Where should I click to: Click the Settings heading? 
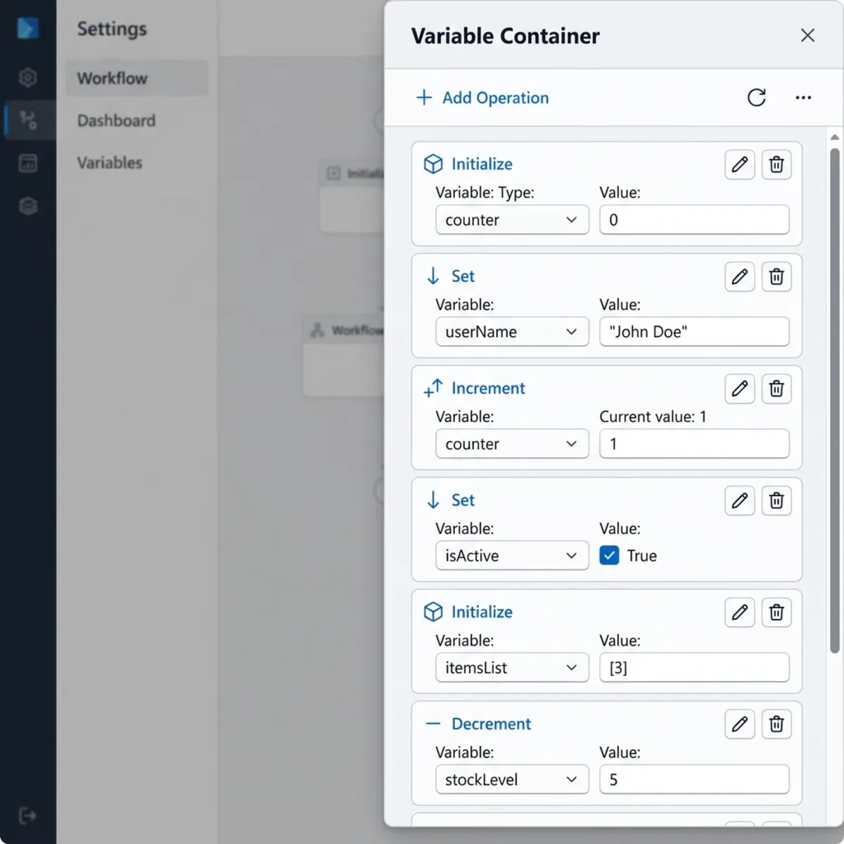coord(112,29)
